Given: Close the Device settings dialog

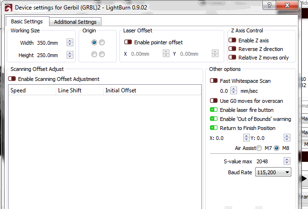Looking at the screenshot, I should pos(287,5).
